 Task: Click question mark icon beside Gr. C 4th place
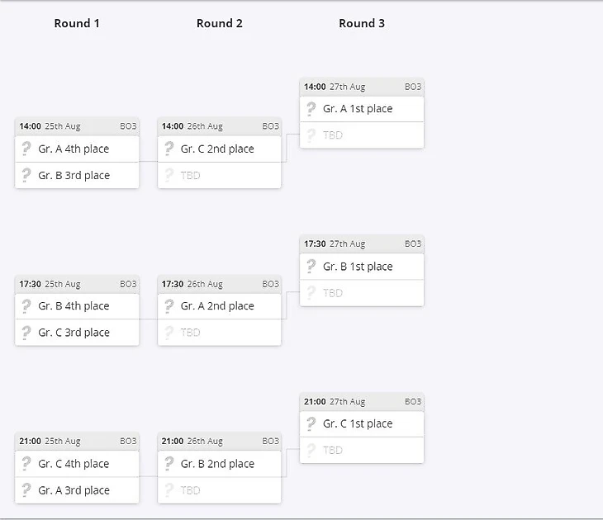[x=26, y=464]
